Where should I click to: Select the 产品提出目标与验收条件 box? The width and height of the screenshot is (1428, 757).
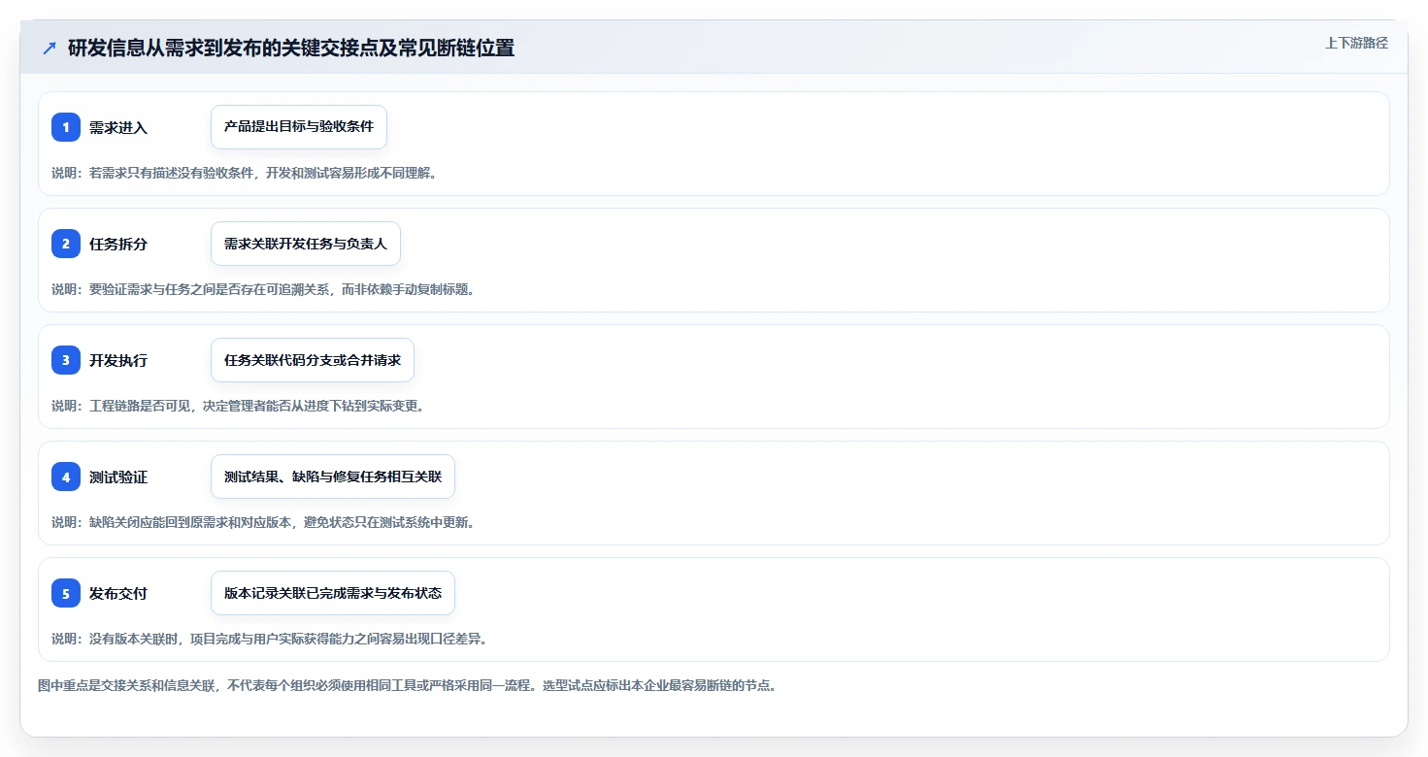(x=299, y=127)
